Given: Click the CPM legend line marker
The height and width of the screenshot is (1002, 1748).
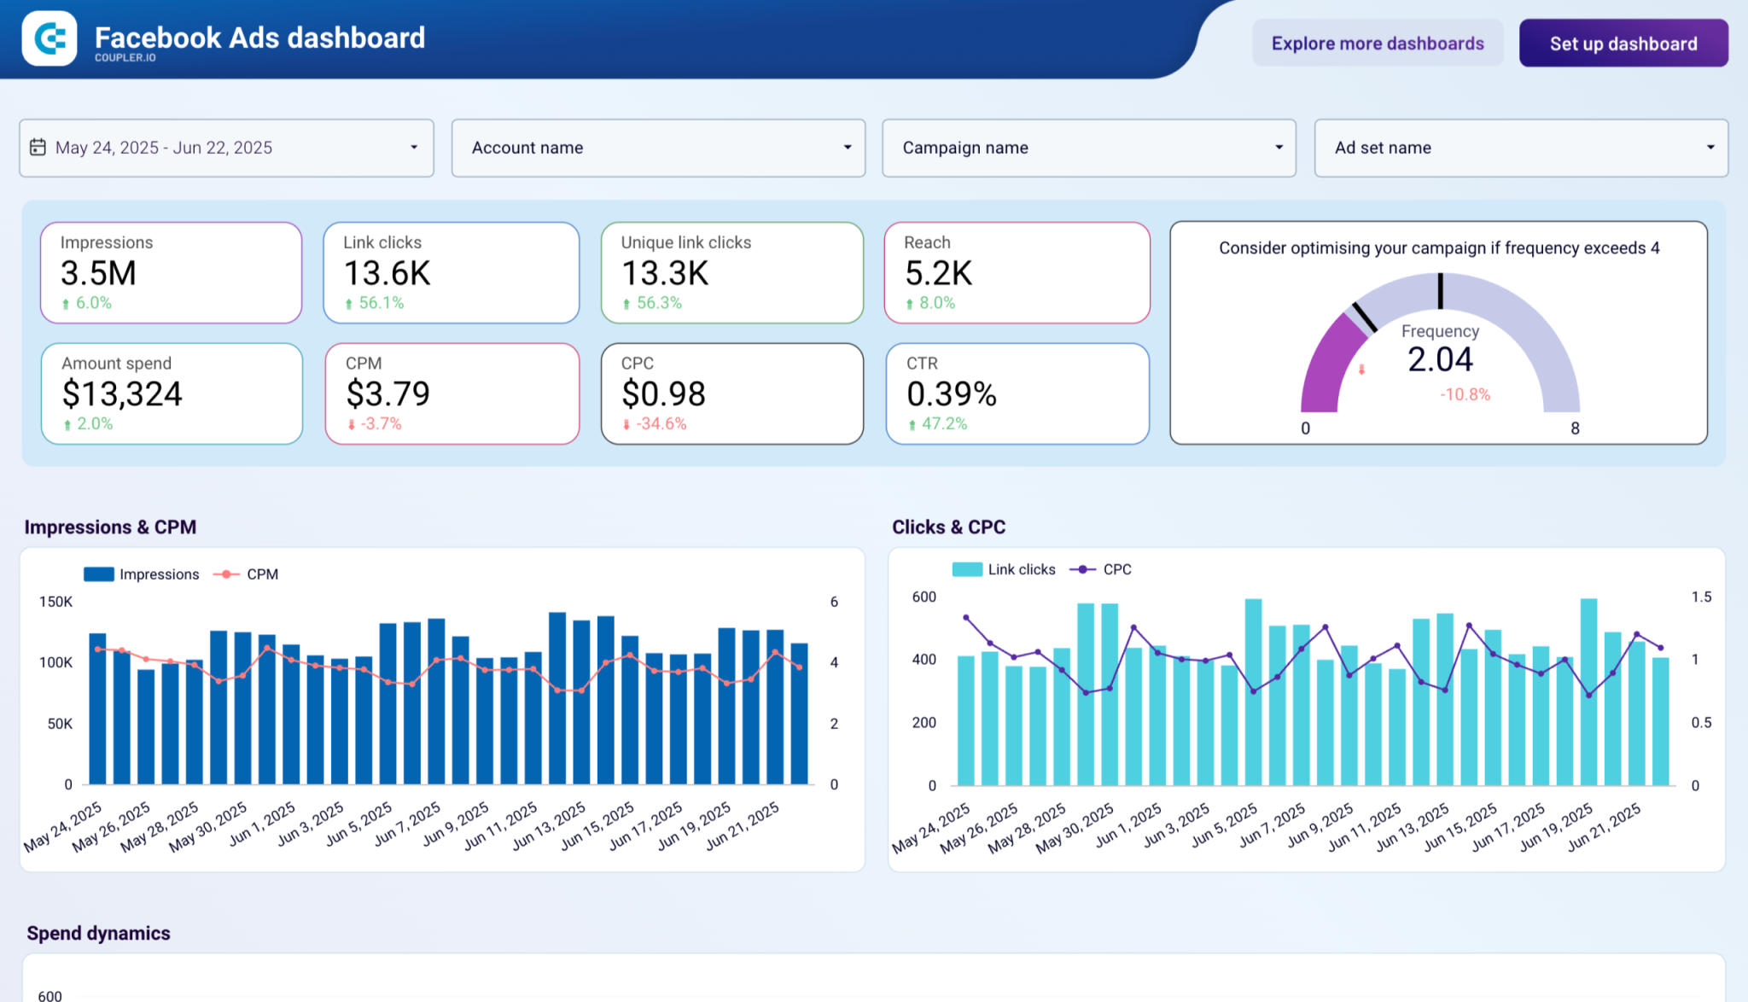Looking at the screenshot, I should (224, 574).
